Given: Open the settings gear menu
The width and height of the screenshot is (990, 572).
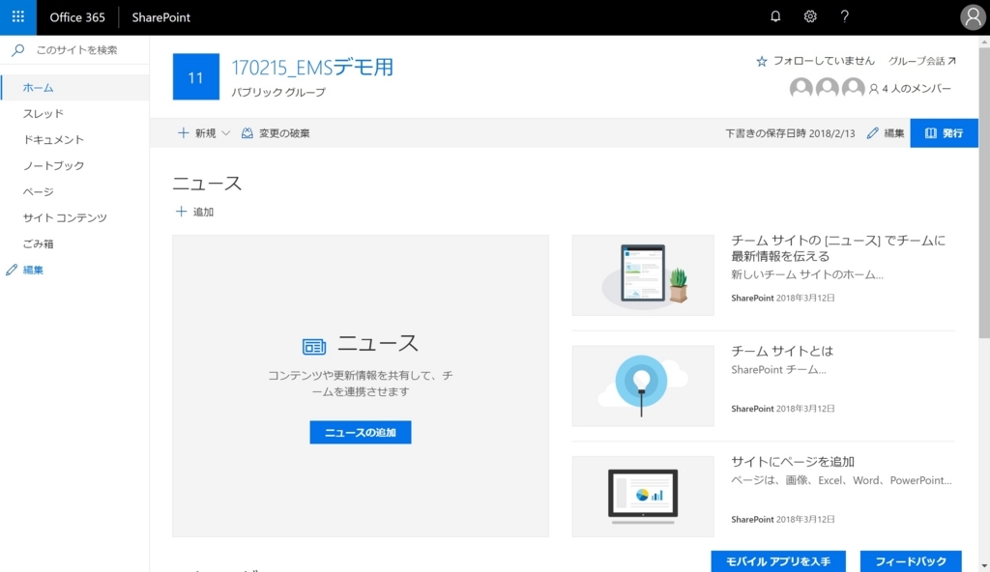Looking at the screenshot, I should (x=809, y=16).
